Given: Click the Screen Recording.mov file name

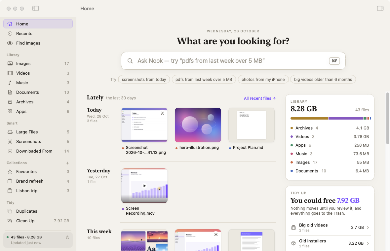Looking at the screenshot, I should click(x=140, y=211).
